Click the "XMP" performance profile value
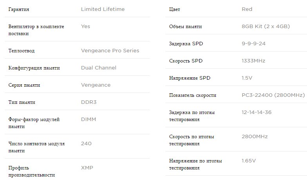Screen dimensions: 307x180 click(87, 168)
